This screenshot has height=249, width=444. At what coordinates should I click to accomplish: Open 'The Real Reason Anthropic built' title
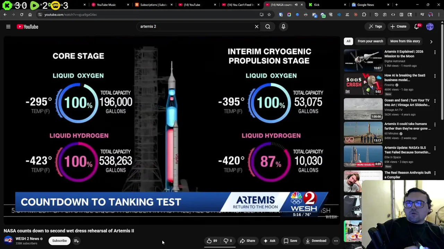pos(407,175)
